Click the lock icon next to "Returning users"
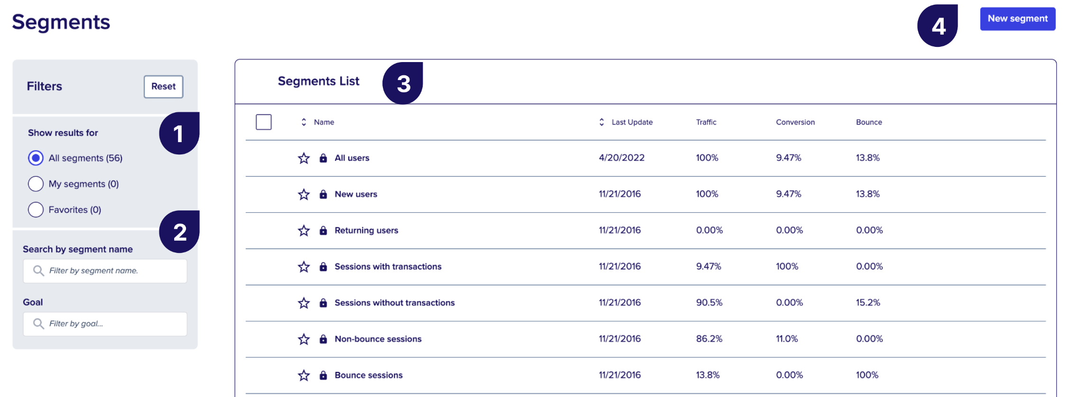 (323, 231)
